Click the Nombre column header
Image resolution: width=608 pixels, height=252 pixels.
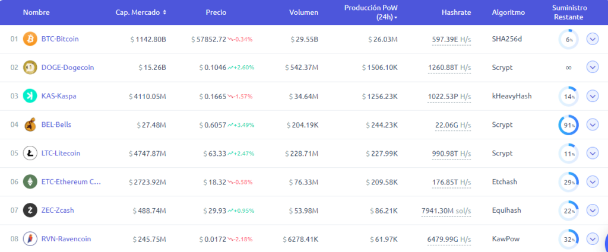[x=36, y=12]
